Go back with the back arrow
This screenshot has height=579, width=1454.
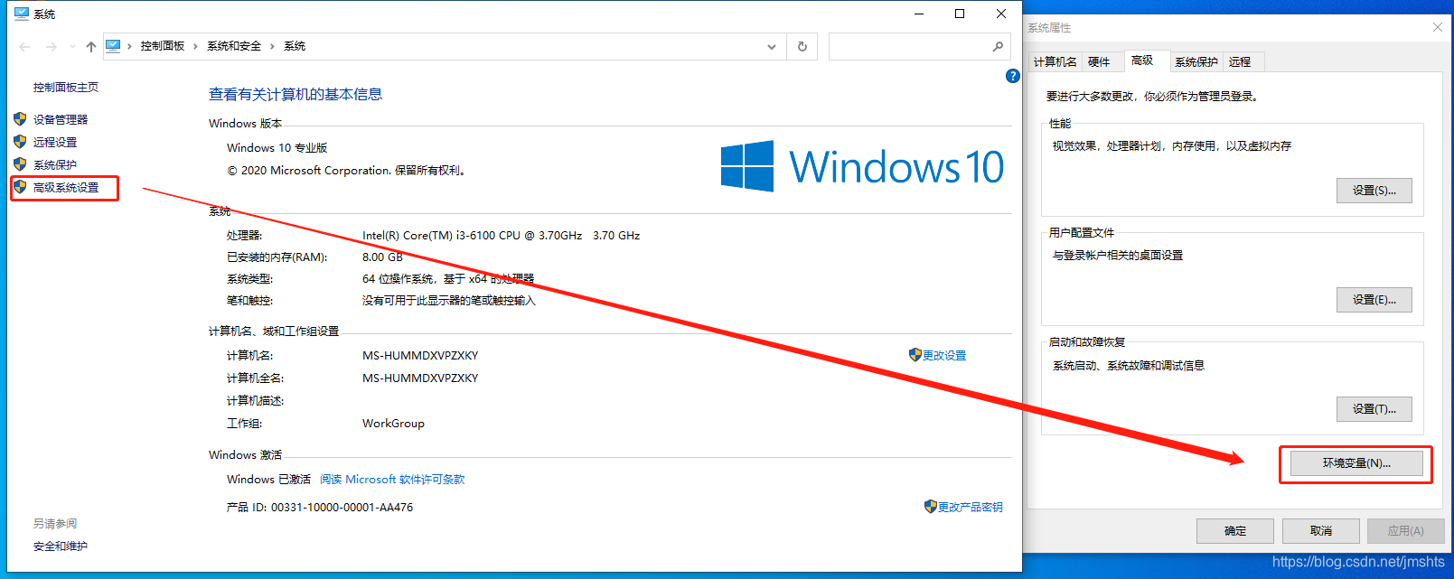pos(24,46)
